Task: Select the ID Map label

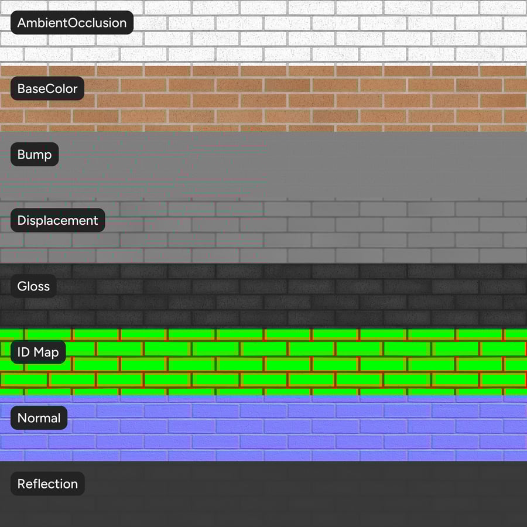Action: (x=37, y=352)
